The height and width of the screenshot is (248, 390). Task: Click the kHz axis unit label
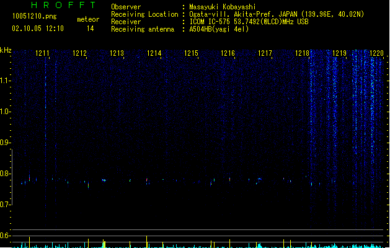[6, 50]
